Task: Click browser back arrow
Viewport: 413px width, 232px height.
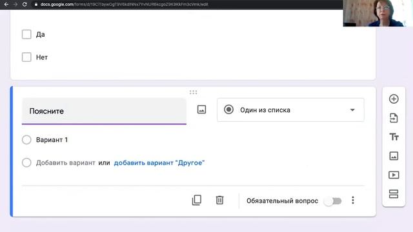Action: tap(6, 5)
